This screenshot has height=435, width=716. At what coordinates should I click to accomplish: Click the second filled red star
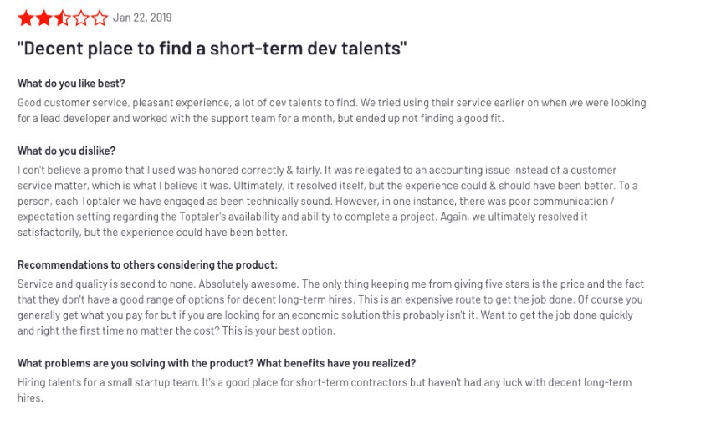(x=44, y=18)
